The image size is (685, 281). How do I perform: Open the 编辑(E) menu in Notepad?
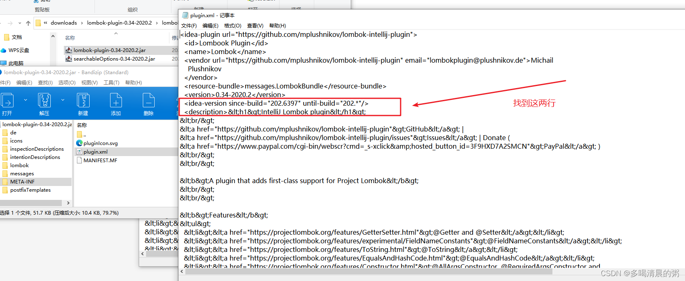click(x=210, y=26)
